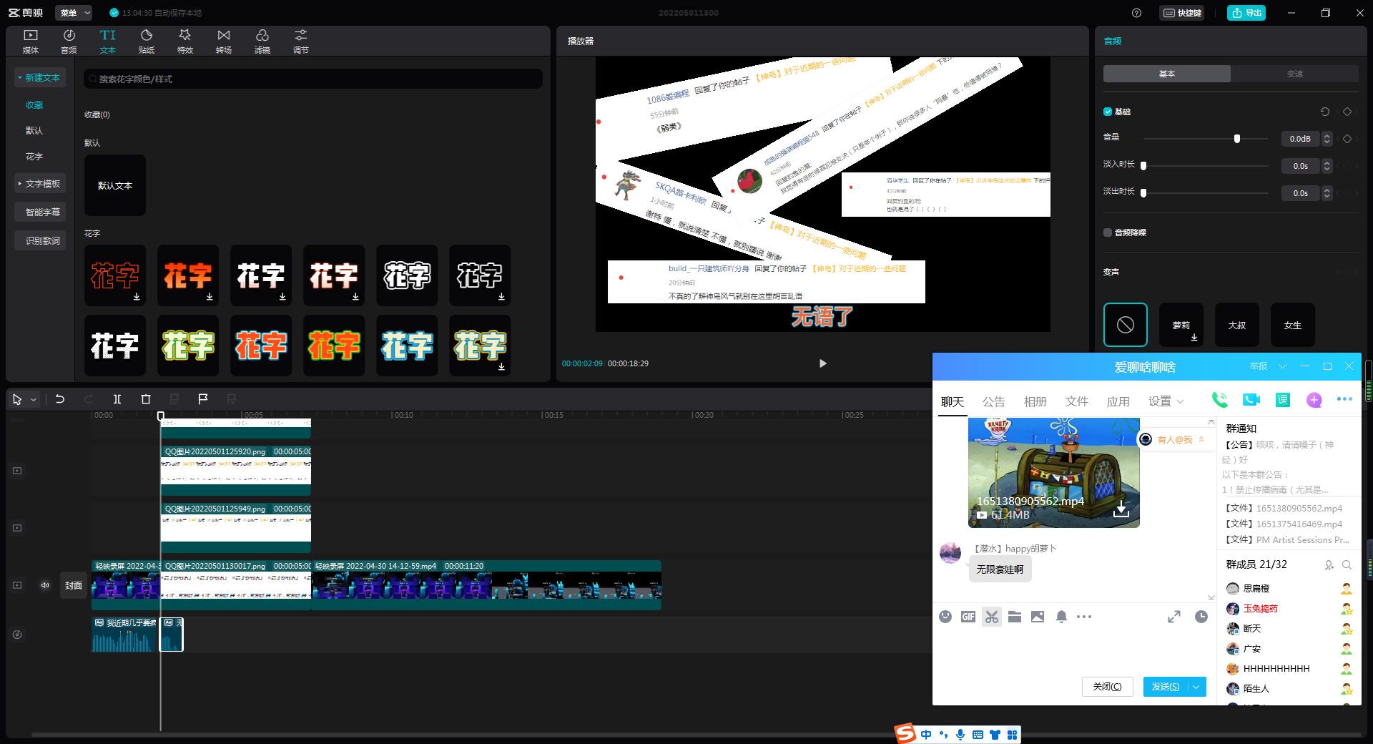Start a video call in the QQ group
Viewport: 1373px width, 744px height.
(1251, 401)
